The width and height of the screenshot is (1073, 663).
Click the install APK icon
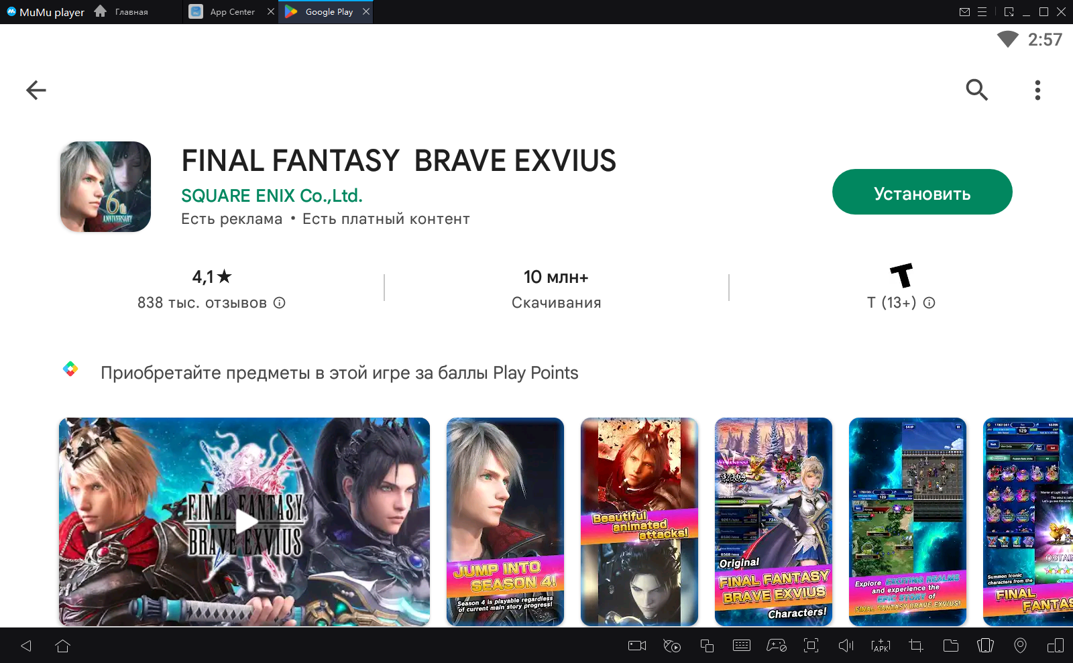(881, 646)
